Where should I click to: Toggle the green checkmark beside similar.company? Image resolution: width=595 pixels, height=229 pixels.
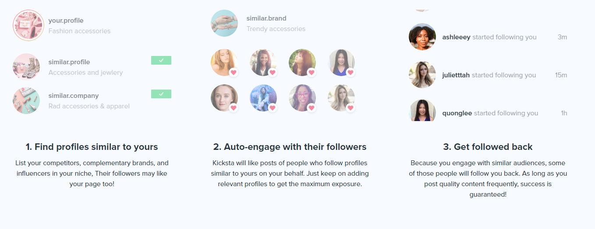(x=161, y=94)
